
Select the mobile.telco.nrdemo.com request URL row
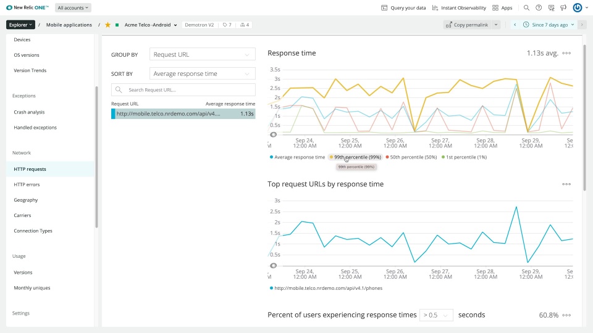coord(183,113)
